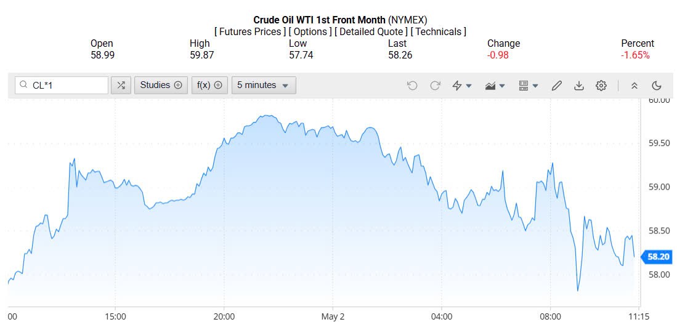Screen dimensions: 677x322
Task: Open the Studies menu
Action: click(161, 85)
